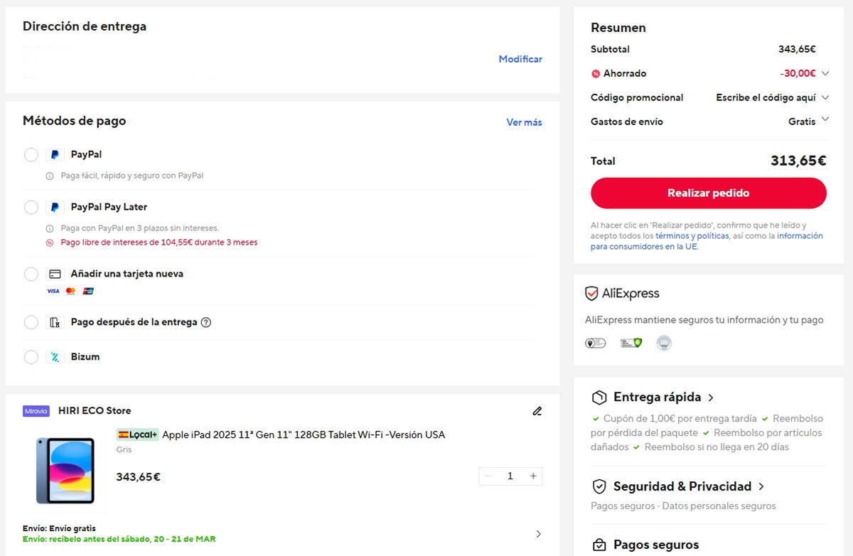Expand the Ahorrado savings details

click(x=825, y=73)
